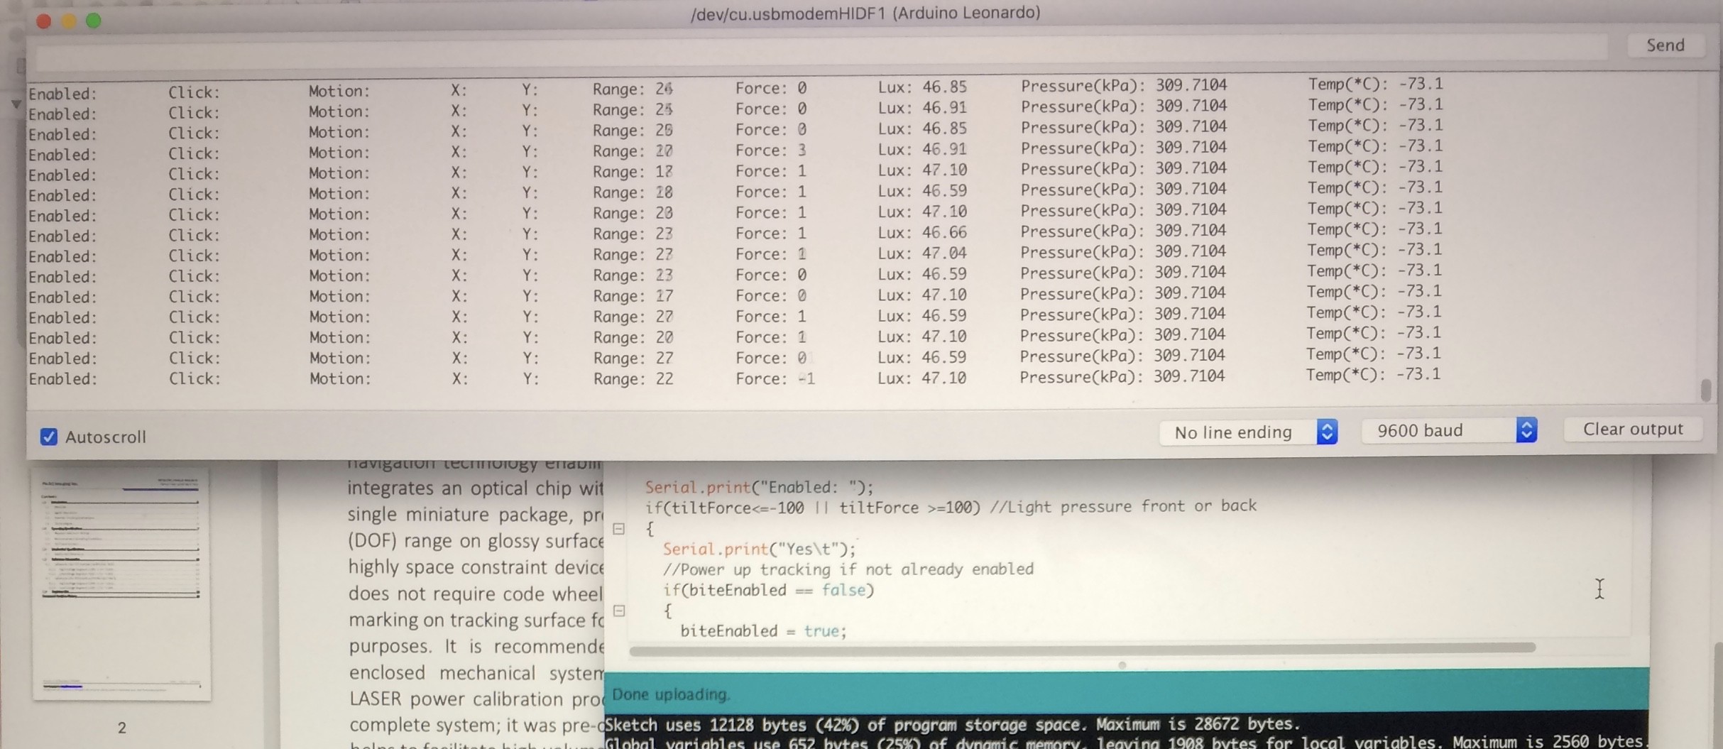Click the page number 2 label under thumbnail
This screenshot has height=749, width=1723.
click(122, 728)
